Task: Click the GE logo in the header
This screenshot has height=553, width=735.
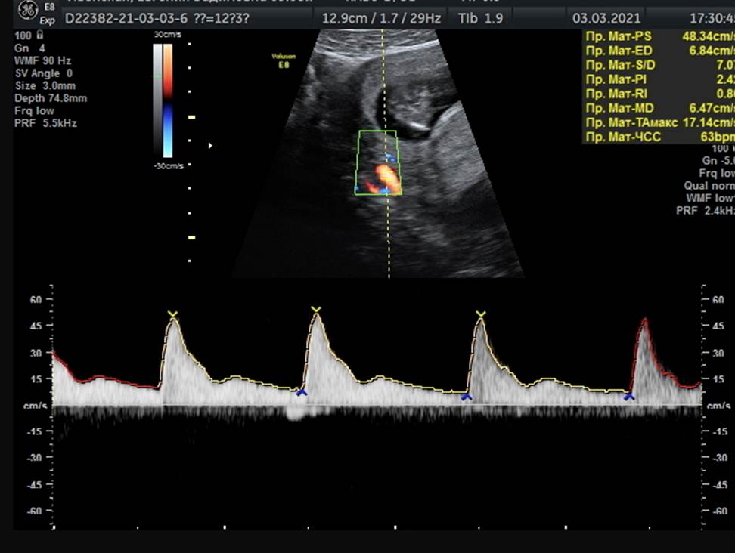Action: [x=28, y=11]
